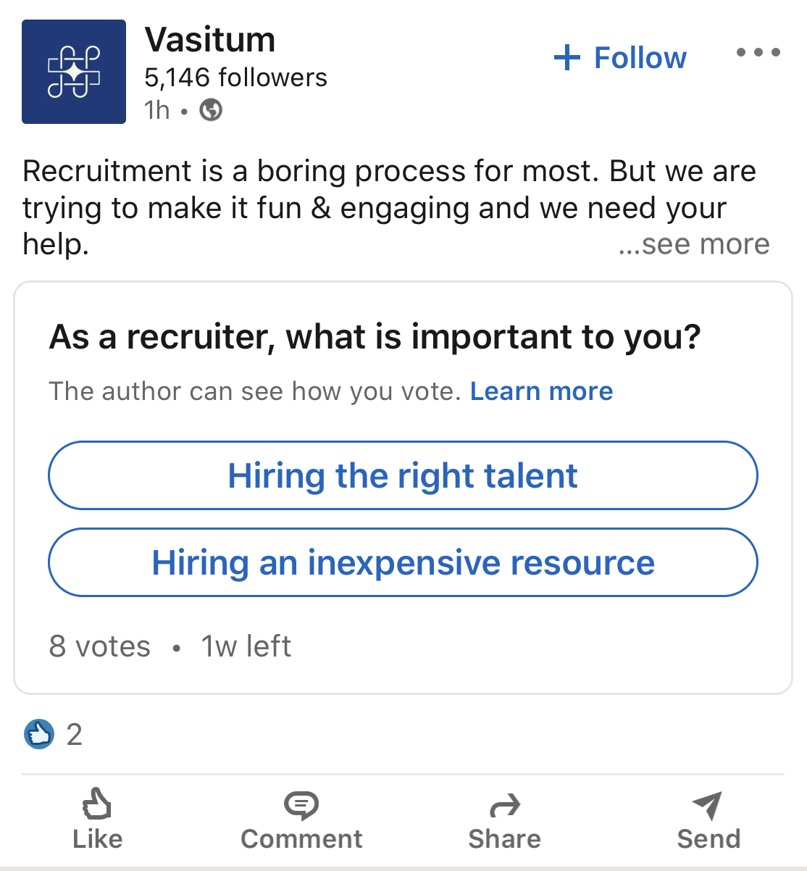Click the Vasitum company name
The width and height of the screenshot is (807, 871).
210,39
